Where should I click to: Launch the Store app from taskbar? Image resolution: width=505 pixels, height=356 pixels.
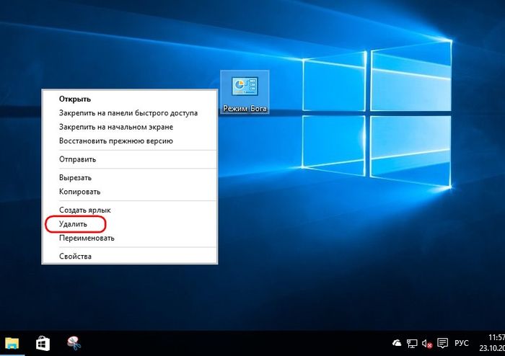tap(43, 342)
